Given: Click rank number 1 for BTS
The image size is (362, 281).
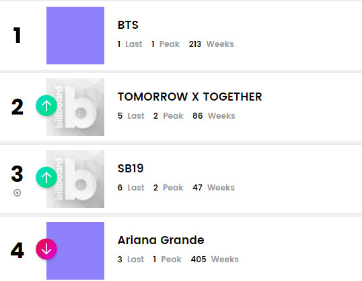Looking at the screenshot, I should [x=17, y=36].
